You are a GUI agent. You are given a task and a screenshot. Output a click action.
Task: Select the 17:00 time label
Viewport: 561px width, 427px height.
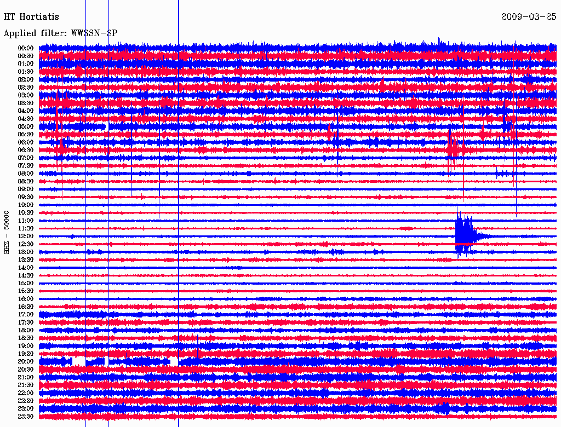tap(26, 315)
